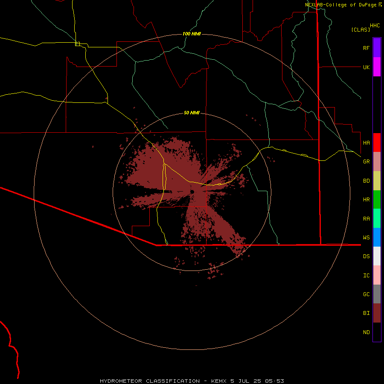The image size is (384, 384).
Task: Click the HA legend label
Action: (366, 143)
